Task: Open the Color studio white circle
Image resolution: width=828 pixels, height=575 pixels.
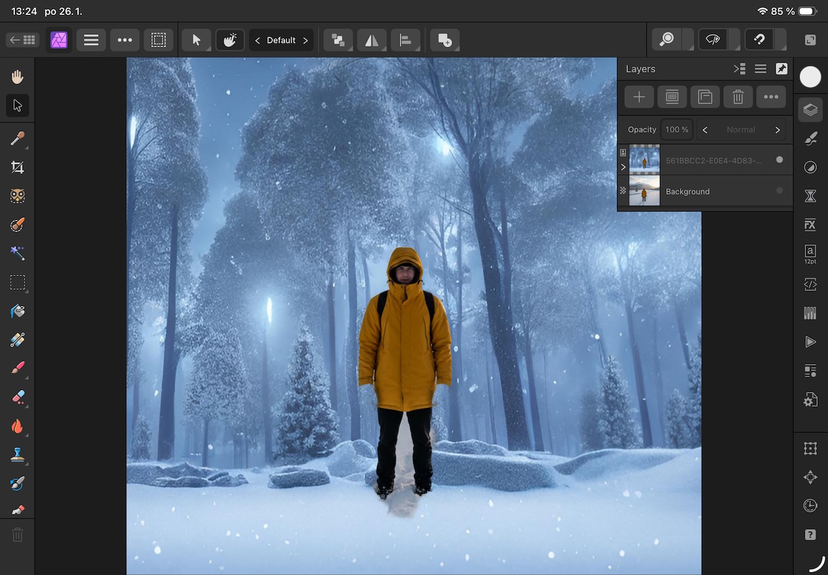Action: [x=810, y=77]
